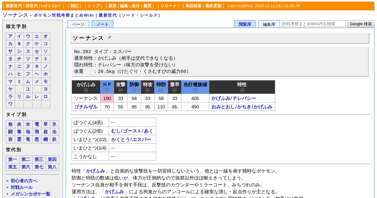Sort table by 攻撃 column icon

pos(121,90)
